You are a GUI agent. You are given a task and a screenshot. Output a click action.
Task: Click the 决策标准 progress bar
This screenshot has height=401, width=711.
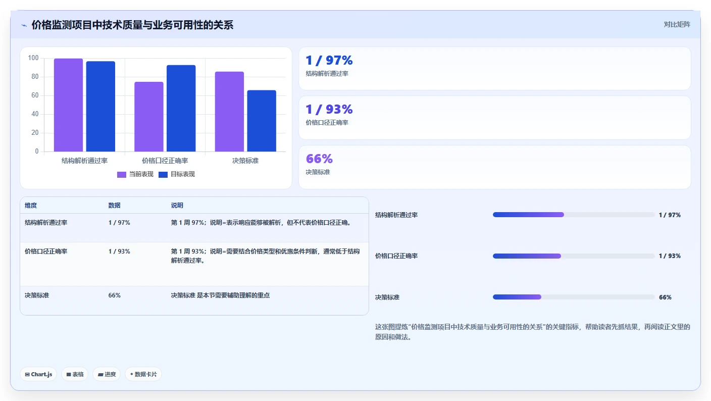coord(574,297)
